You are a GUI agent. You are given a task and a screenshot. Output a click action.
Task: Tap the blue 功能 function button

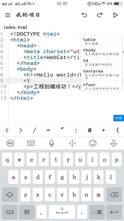point(119,118)
